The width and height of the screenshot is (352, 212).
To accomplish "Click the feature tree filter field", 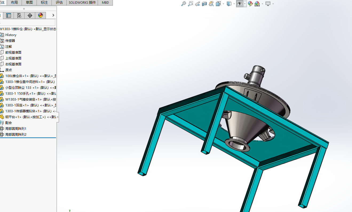I will click(27, 22).
